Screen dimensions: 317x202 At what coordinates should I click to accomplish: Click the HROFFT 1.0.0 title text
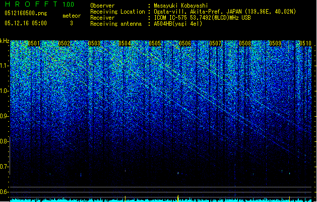40,4
